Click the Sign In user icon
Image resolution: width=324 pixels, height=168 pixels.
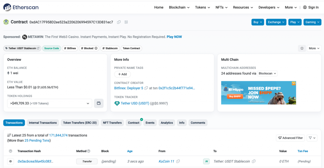pos(305,7)
